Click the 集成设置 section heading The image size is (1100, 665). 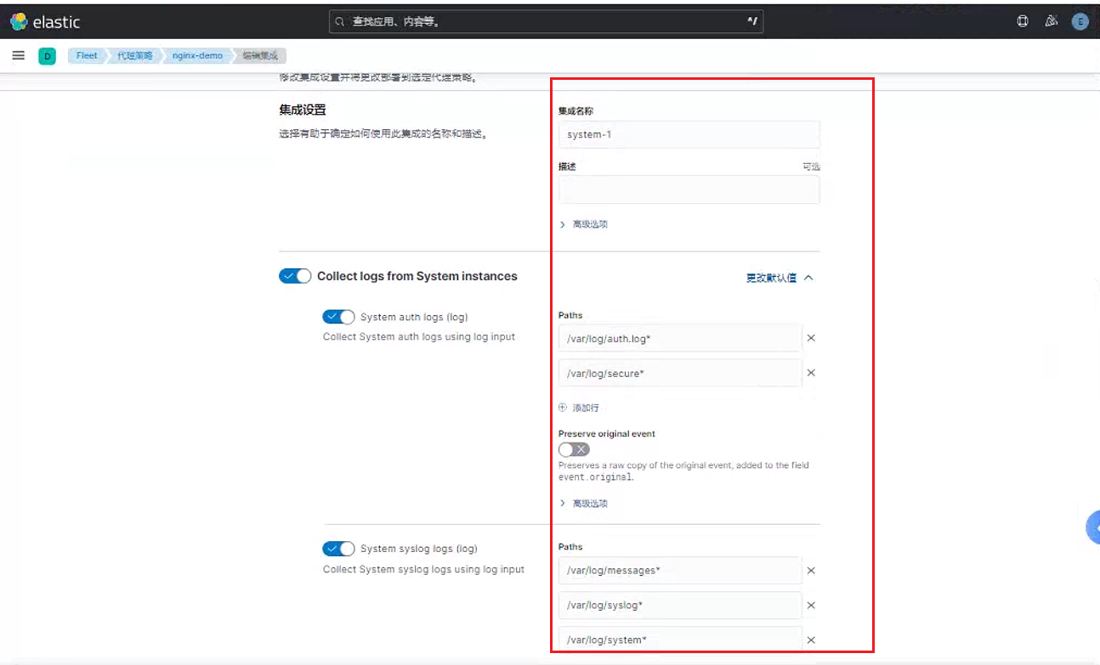[x=303, y=110]
